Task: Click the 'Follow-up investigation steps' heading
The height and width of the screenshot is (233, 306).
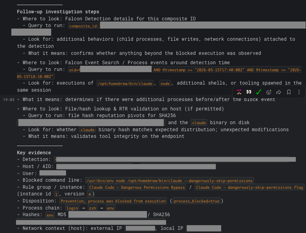Action: [58, 12]
